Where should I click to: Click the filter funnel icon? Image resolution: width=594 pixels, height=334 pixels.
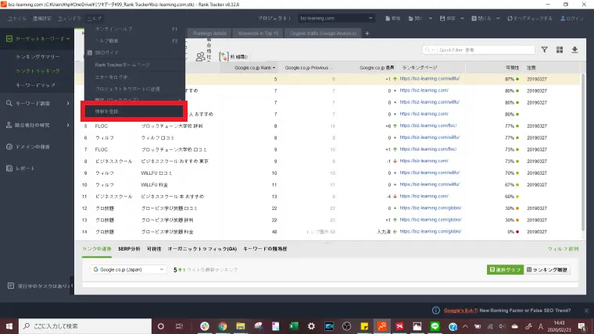click(545, 50)
